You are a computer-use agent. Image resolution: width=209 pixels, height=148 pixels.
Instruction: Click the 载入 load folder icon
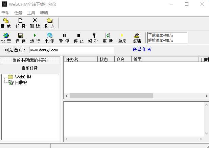click(x=50, y=21)
